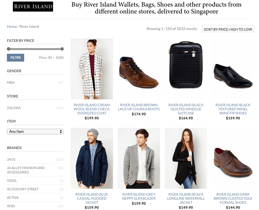Screen dimensions: 259x210
Task: Open the sort by price dropdown
Action: (228, 29)
